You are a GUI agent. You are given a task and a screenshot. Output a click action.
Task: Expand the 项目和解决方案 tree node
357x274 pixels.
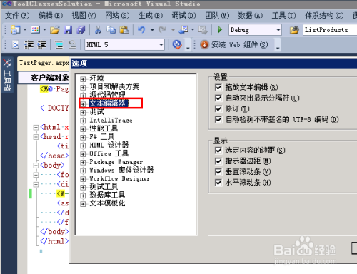click(x=83, y=87)
